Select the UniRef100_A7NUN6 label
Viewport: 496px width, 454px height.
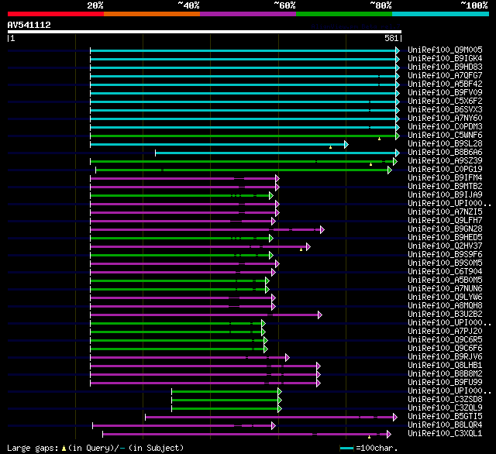point(445,289)
